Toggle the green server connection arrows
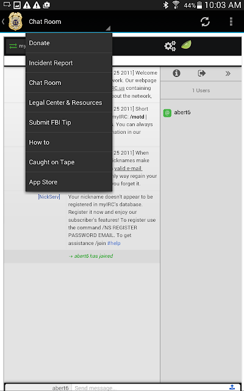This screenshot has height=391, width=244. coord(13,46)
